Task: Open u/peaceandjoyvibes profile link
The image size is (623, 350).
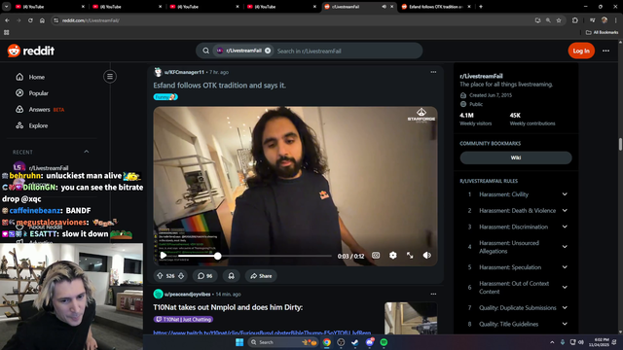Action: [x=187, y=294]
